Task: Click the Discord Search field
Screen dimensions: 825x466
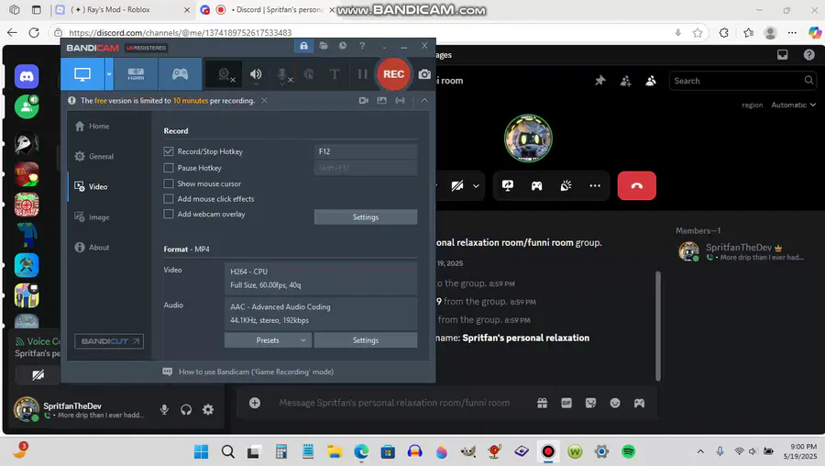Action: click(742, 81)
